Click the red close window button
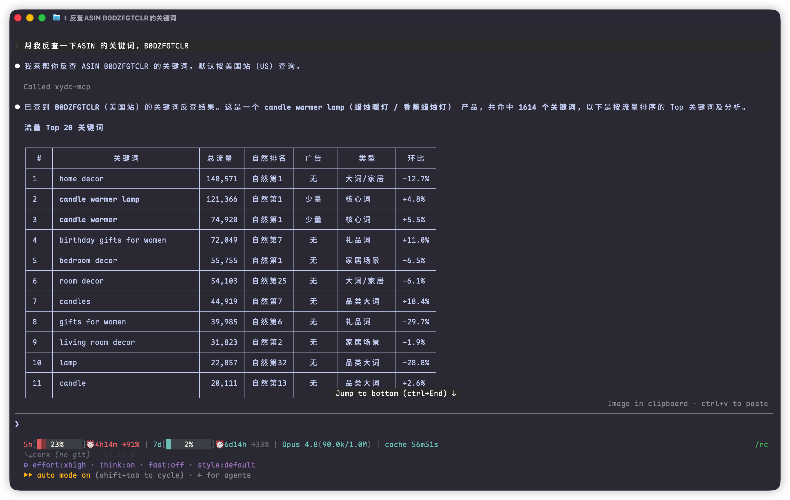 [18, 18]
